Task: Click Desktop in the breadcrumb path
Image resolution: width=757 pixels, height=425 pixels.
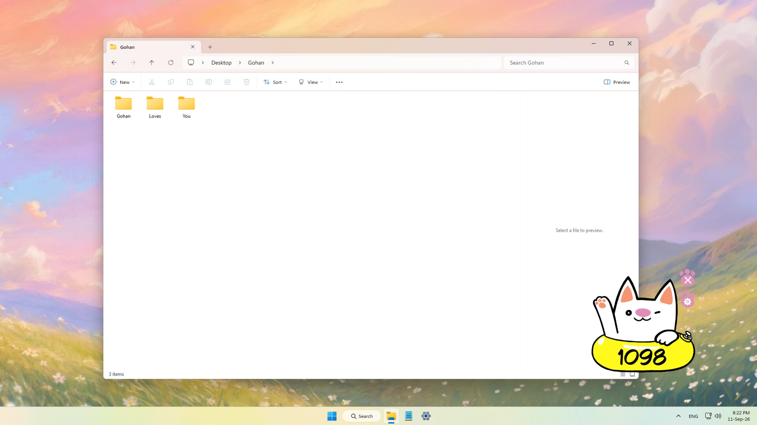Action: [222, 63]
